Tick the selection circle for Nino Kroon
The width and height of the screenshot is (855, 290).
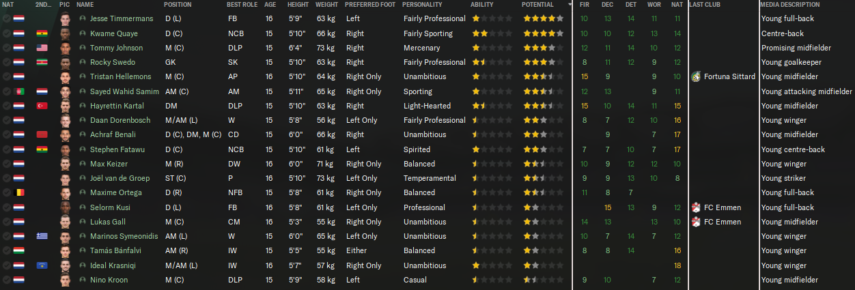[6, 280]
